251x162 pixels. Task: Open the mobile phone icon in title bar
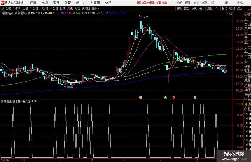219,3
